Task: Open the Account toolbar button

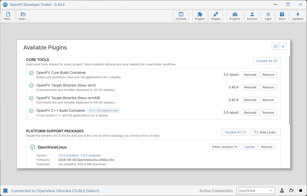Action: [252, 16]
